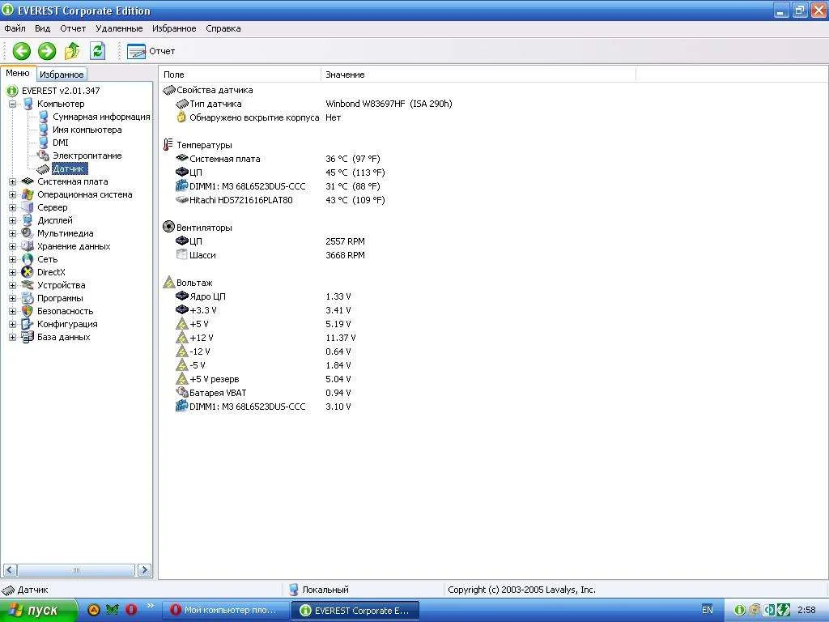Click the Значение column header
Screen dimensions: 829x622
pos(345,75)
